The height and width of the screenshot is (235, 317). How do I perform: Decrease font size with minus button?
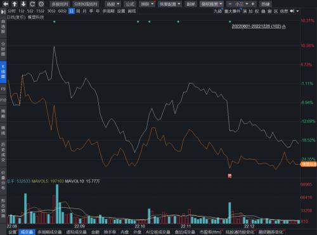[230, 4]
